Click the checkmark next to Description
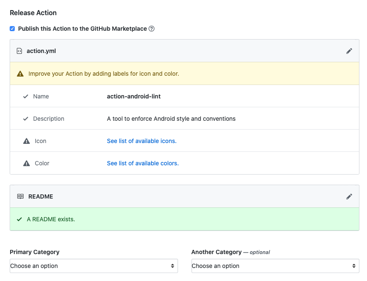This screenshot has width=367, height=281. coord(26,118)
